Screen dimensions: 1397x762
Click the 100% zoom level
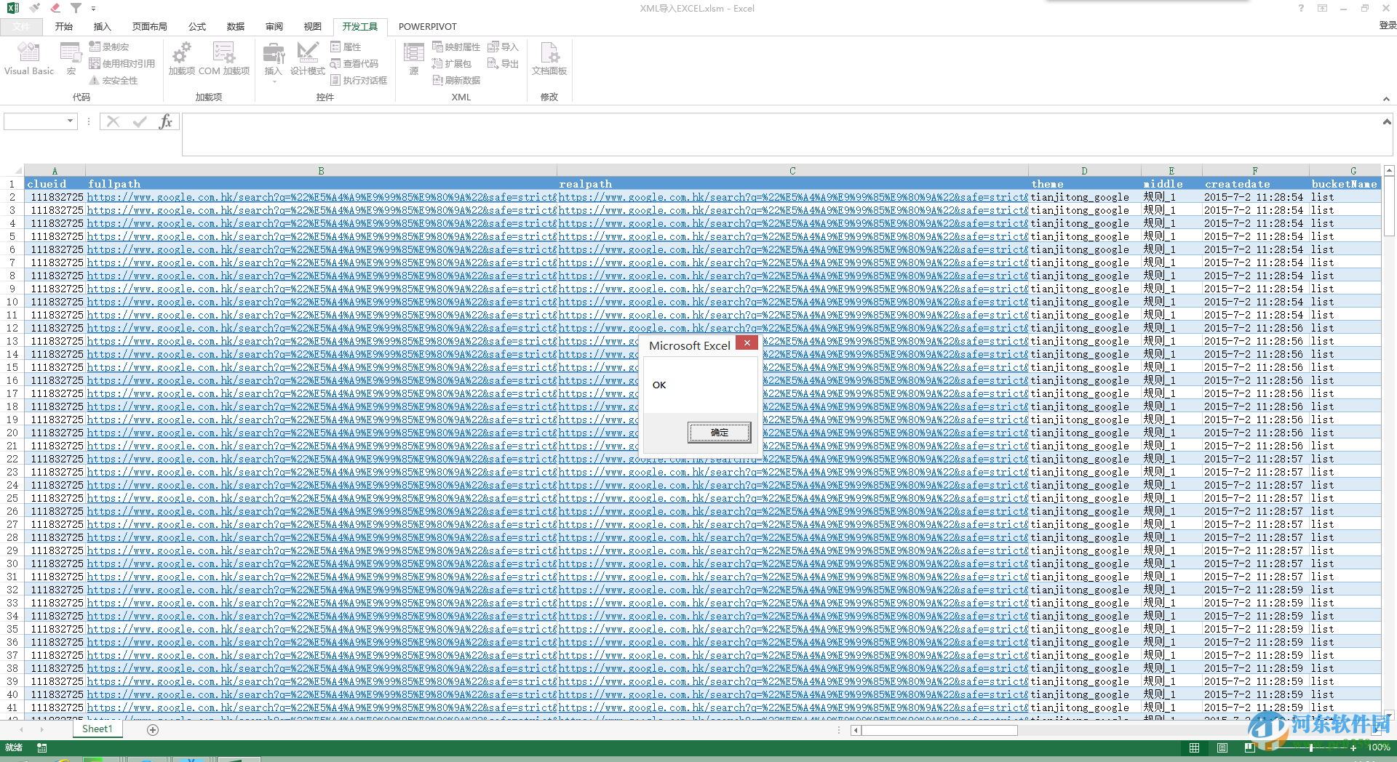(x=1379, y=747)
